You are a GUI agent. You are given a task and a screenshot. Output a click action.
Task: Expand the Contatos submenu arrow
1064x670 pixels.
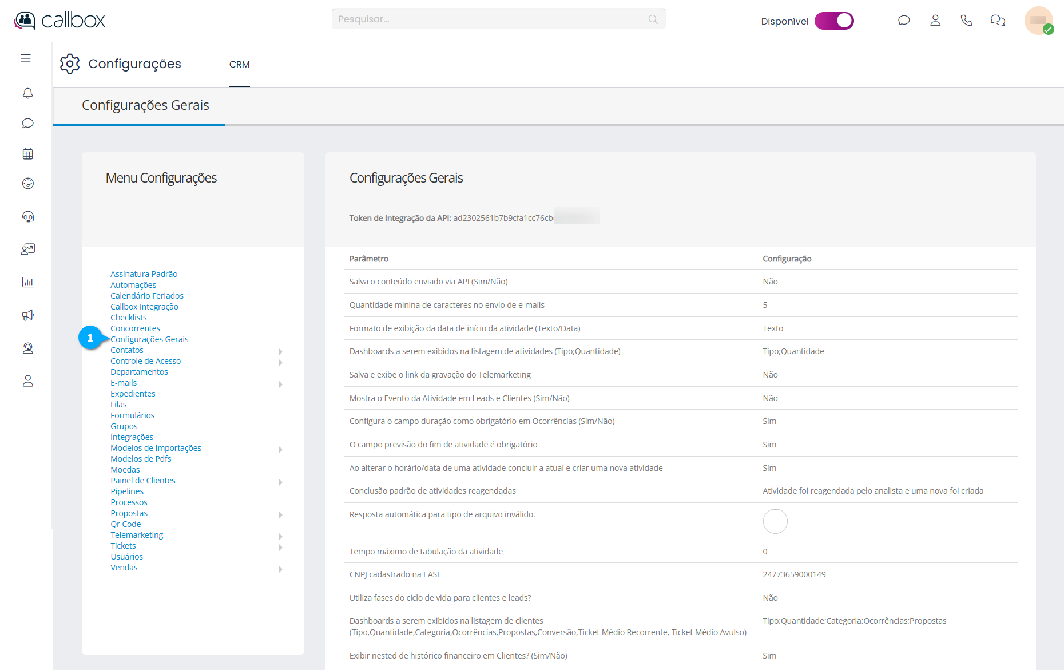[x=280, y=351]
